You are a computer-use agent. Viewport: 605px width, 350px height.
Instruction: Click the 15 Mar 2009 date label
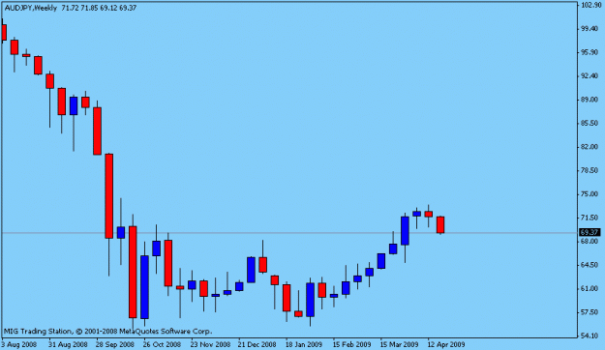pyautogui.click(x=399, y=344)
